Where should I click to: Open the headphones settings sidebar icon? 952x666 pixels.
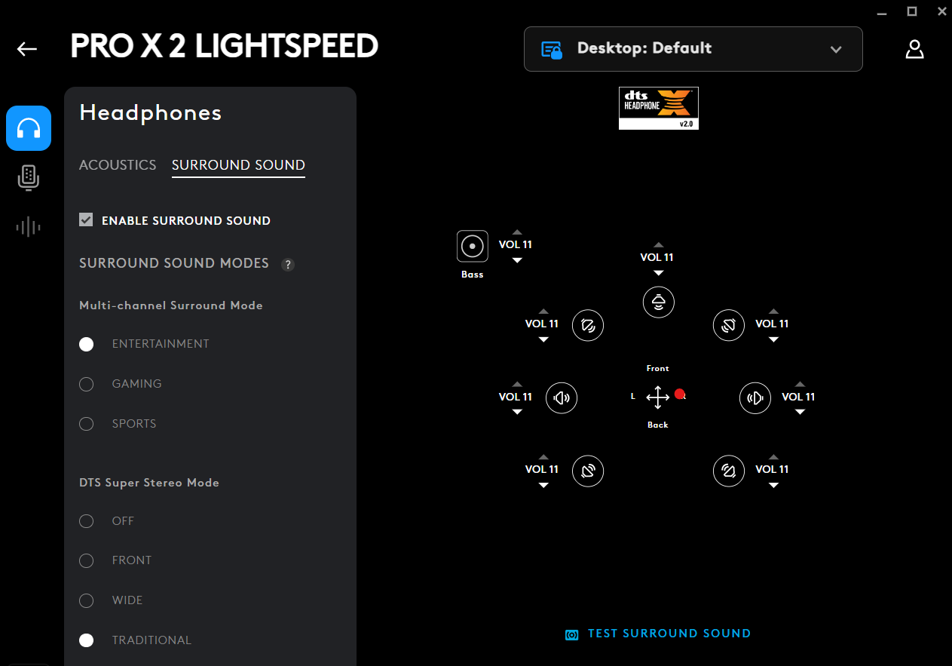[x=29, y=128]
